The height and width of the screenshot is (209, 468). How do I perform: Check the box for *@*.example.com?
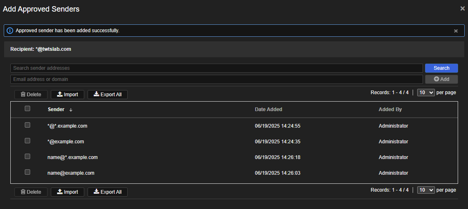(28, 125)
